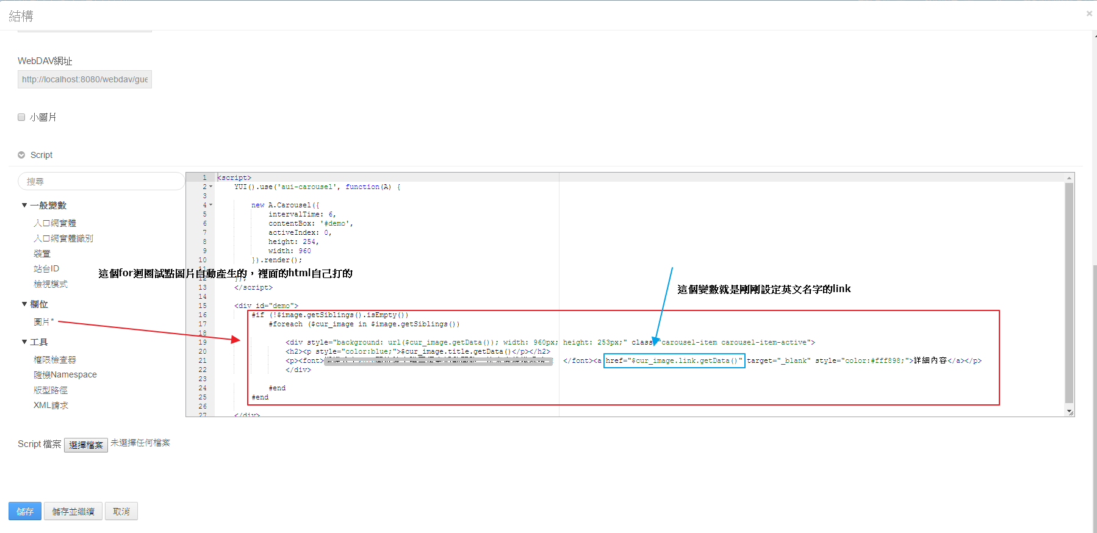Click the 儲存 save button
The image size is (1097, 533).
pyautogui.click(x=25, y=511)
